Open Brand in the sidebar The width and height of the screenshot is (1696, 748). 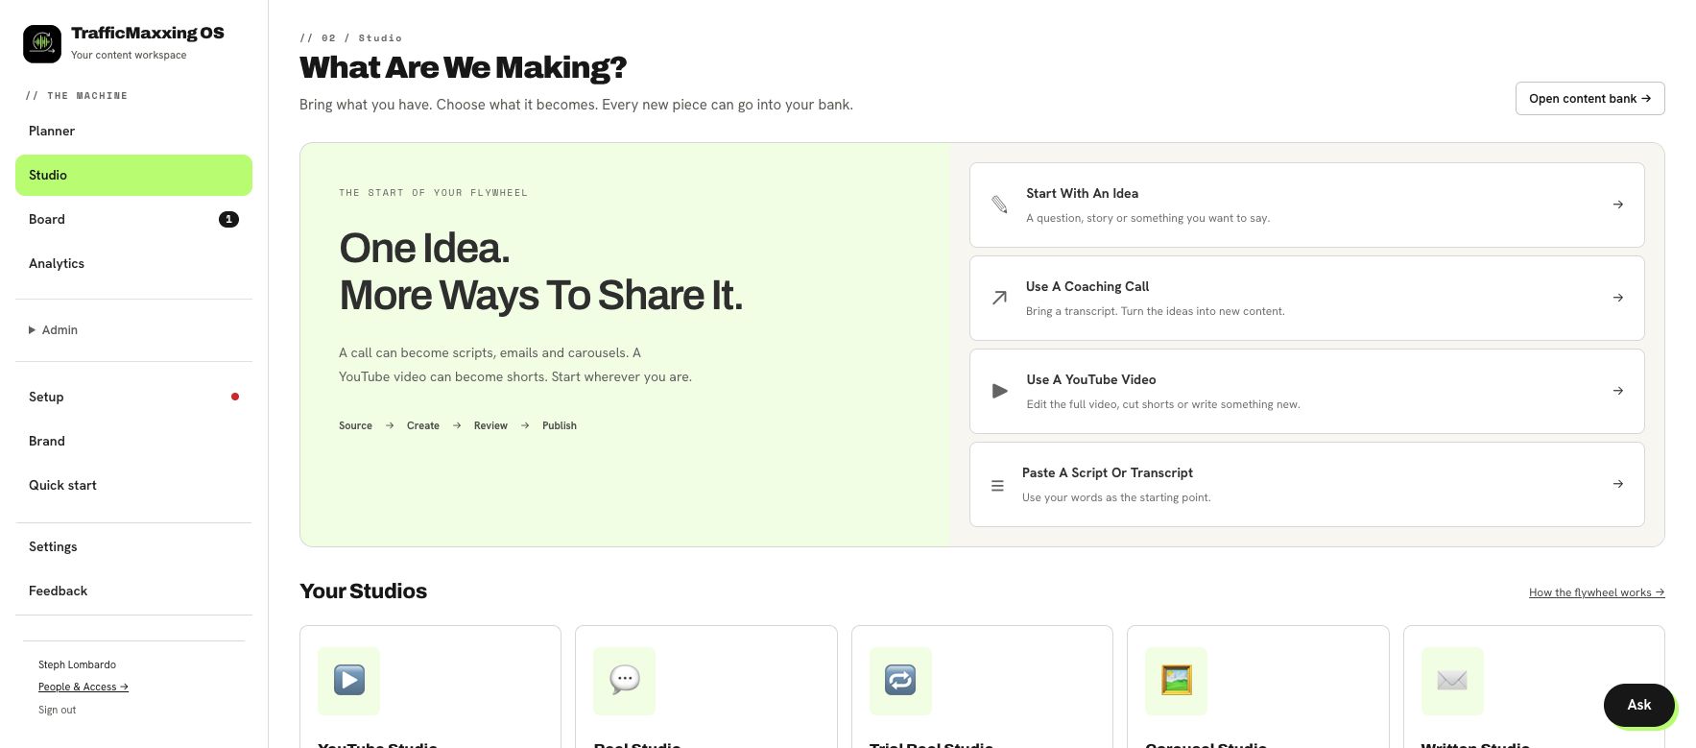pos(133,441)
